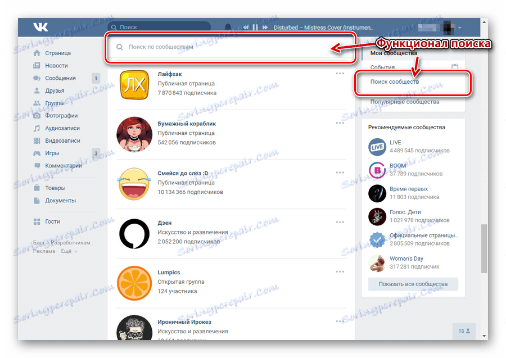Skip to previous track
506x358 pixels.
tap(246, 28)
